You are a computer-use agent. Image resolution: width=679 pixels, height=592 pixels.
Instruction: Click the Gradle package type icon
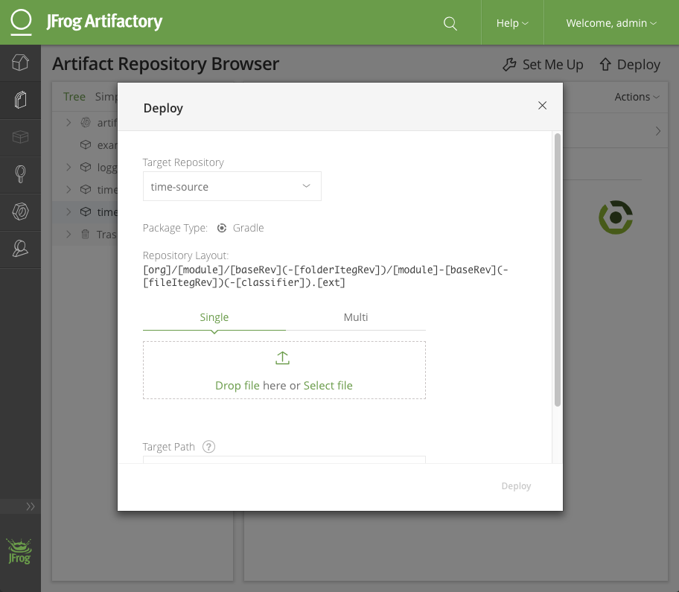pyautogui.click(x=222, y=228)
